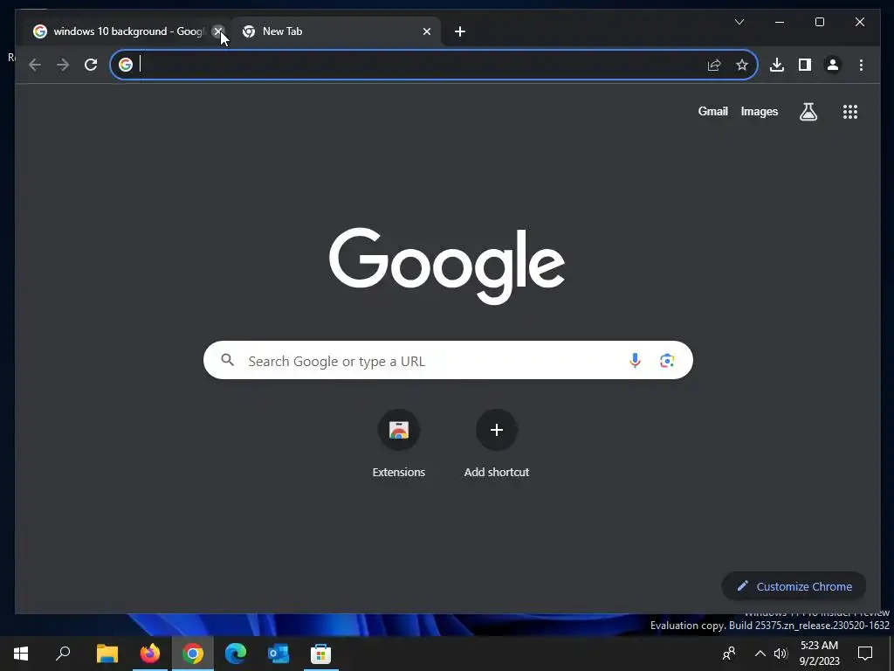Image resolution: width=894 pixels, height=671 pixels.
Task: Open the Windows Start menu
Action: click(21, 654)
